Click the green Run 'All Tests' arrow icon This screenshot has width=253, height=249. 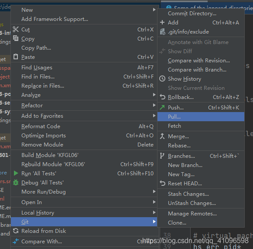[x=16, y=173]
